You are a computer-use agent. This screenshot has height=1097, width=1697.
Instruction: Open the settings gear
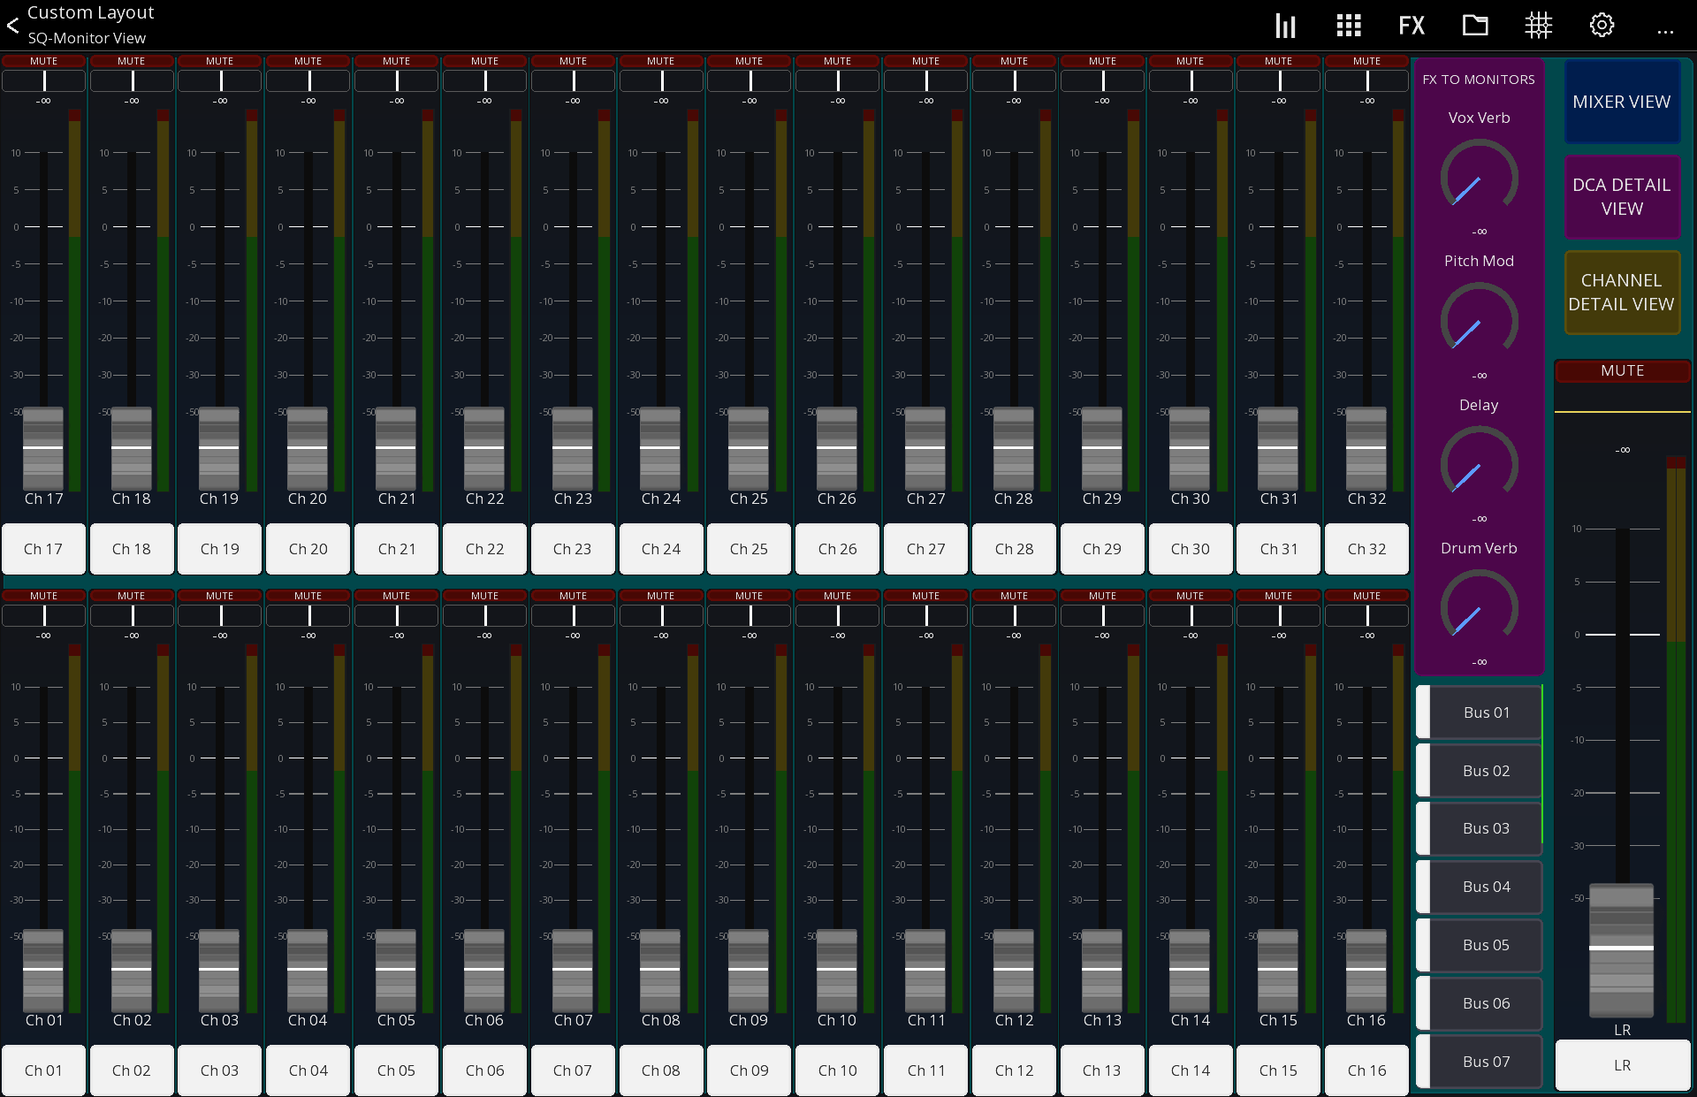tap(1602, 26)
